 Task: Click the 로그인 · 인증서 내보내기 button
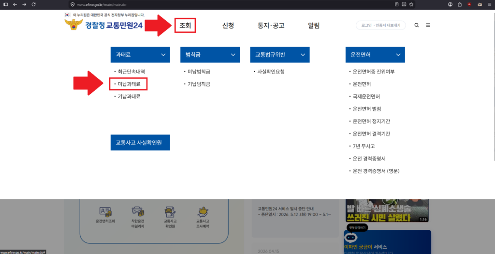pos(381,25)
